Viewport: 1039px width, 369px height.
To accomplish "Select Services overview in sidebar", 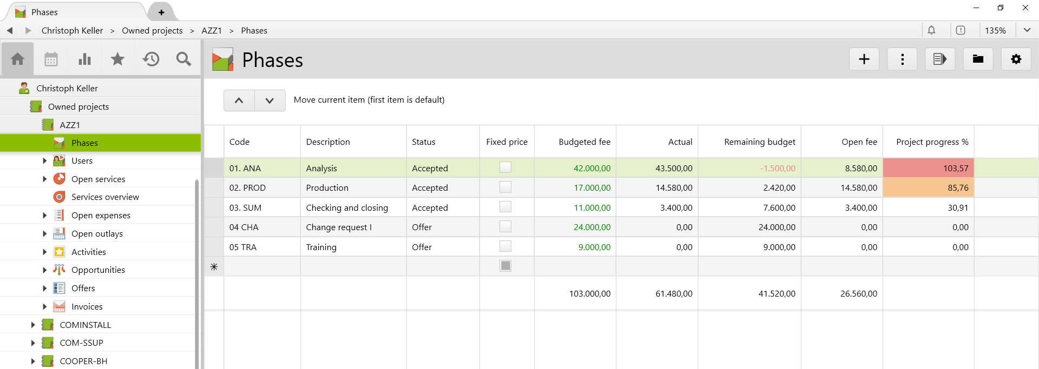I will pyautogui.click(x=105, y=197).
